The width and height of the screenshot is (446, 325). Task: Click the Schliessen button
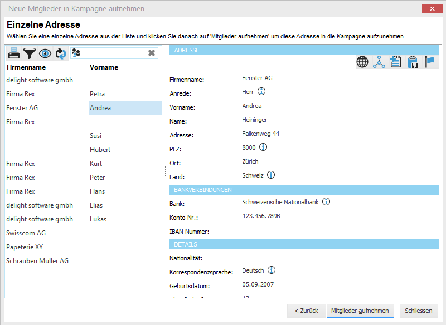[418, 311]
